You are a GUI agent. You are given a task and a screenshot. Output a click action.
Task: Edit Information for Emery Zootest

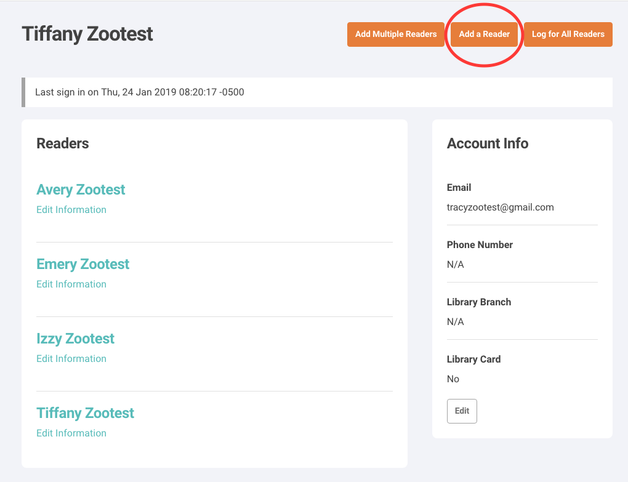coord(71,284)
